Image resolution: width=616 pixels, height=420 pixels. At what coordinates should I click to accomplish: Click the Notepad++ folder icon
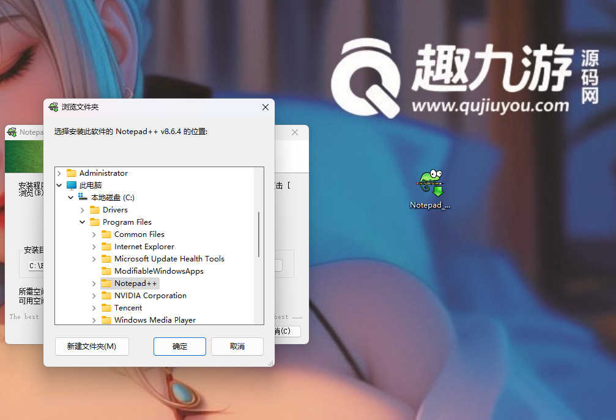point(106,283)
